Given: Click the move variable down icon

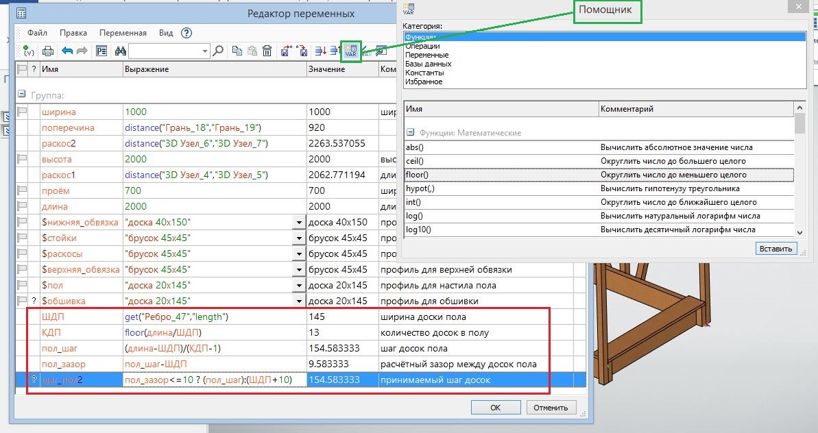Looking at the screenshot, I should click(320, 51).
